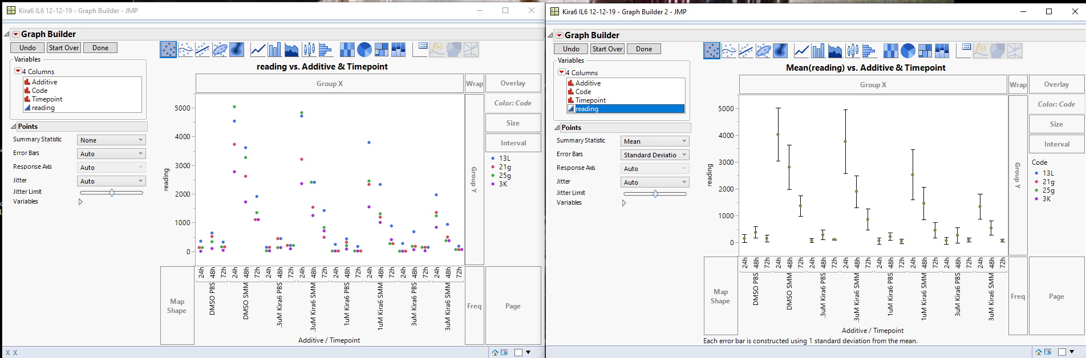Select the Box Plot icon in Graph Builder 2 window
Screen dimensions: 1086x358
click(x=852, y=51)
